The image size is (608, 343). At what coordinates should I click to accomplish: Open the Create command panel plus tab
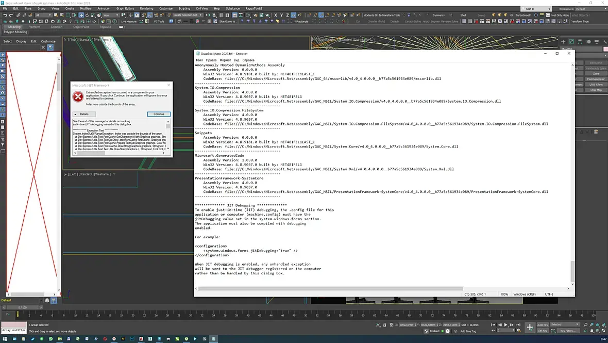pyautogui.click(x=563, y=41)
